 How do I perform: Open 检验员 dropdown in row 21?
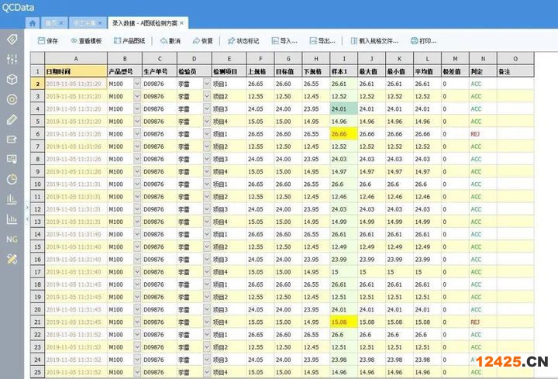point(207,322)
